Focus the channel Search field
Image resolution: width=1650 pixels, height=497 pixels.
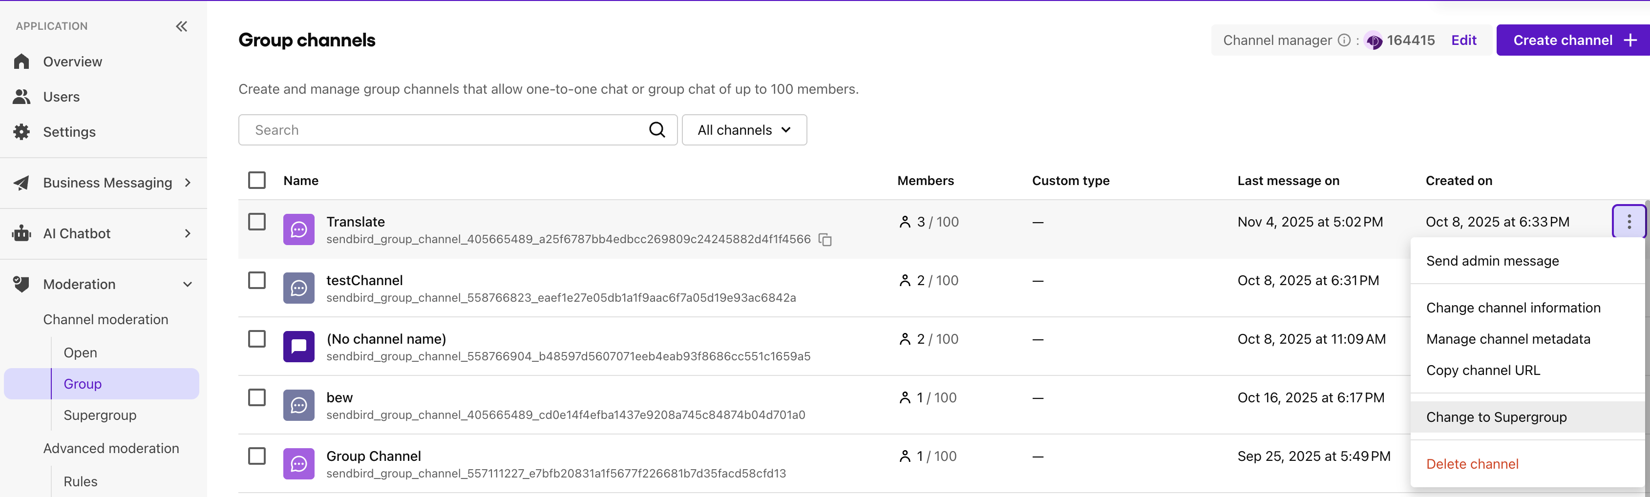(448, 130)
